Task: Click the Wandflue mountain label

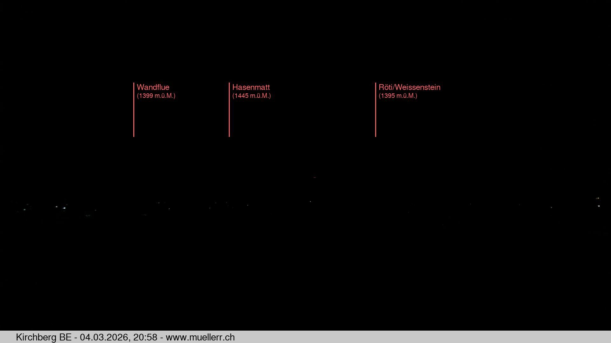Action: click(x=153, y=87)
